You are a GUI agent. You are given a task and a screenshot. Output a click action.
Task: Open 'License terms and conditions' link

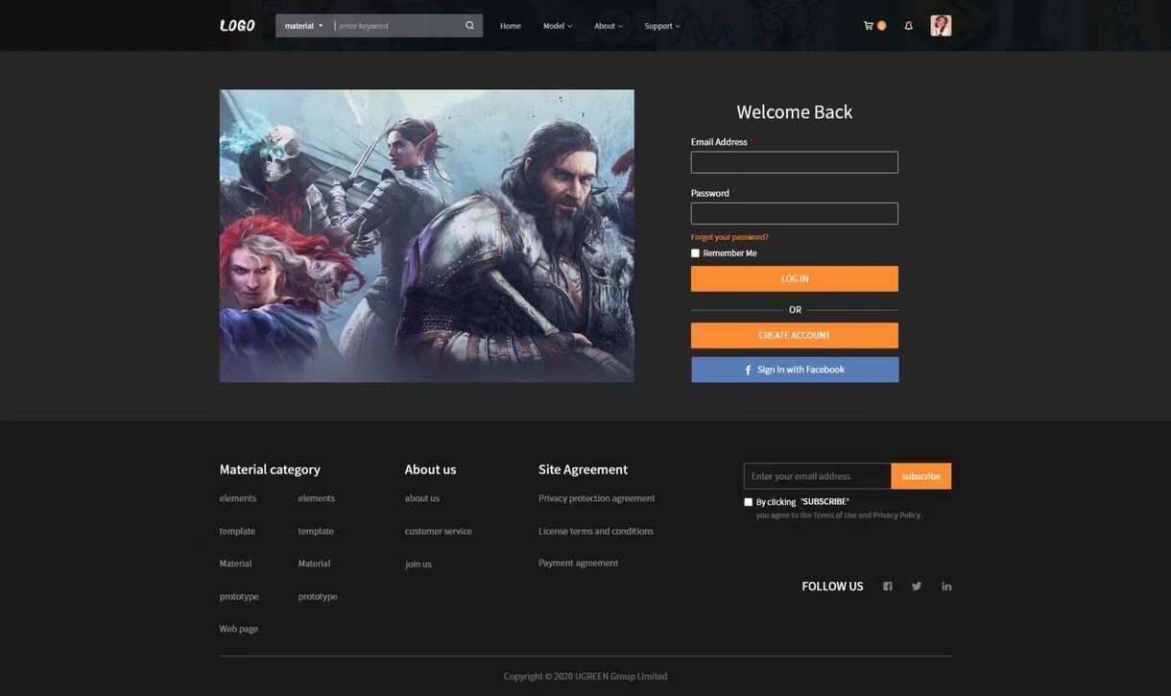596,531
